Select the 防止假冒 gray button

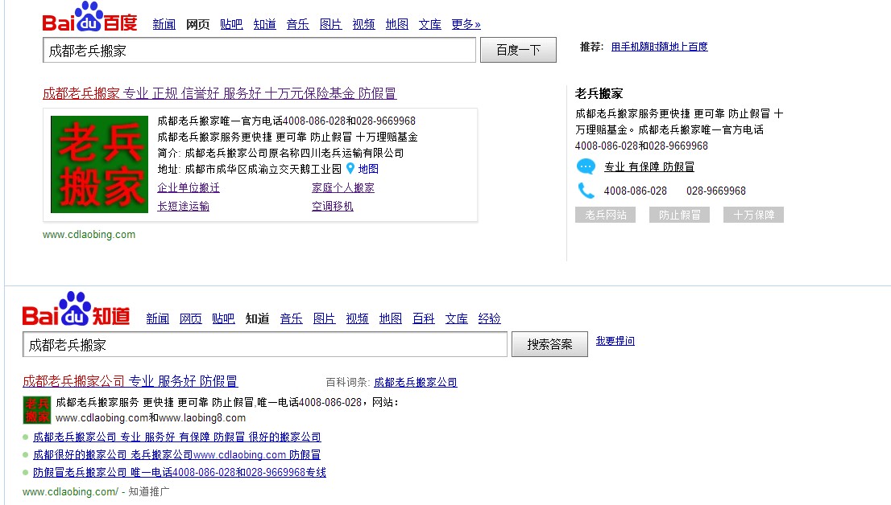[x=679, y=215]
